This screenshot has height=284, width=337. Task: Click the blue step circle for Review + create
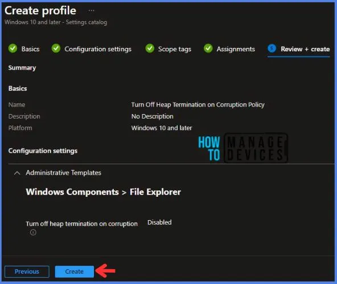[x=272, y=48]
